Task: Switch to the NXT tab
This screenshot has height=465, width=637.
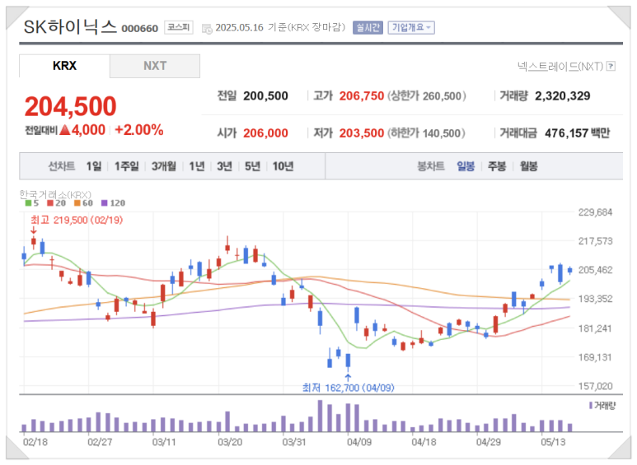Action: [155, 66]
